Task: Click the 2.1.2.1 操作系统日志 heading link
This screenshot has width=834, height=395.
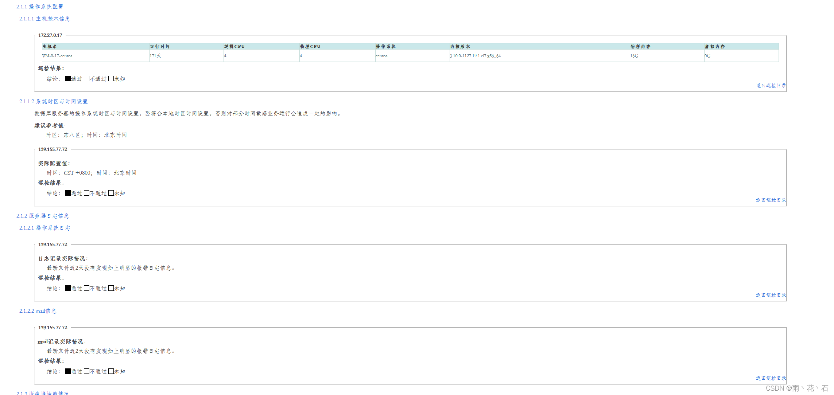Action: 44,228
